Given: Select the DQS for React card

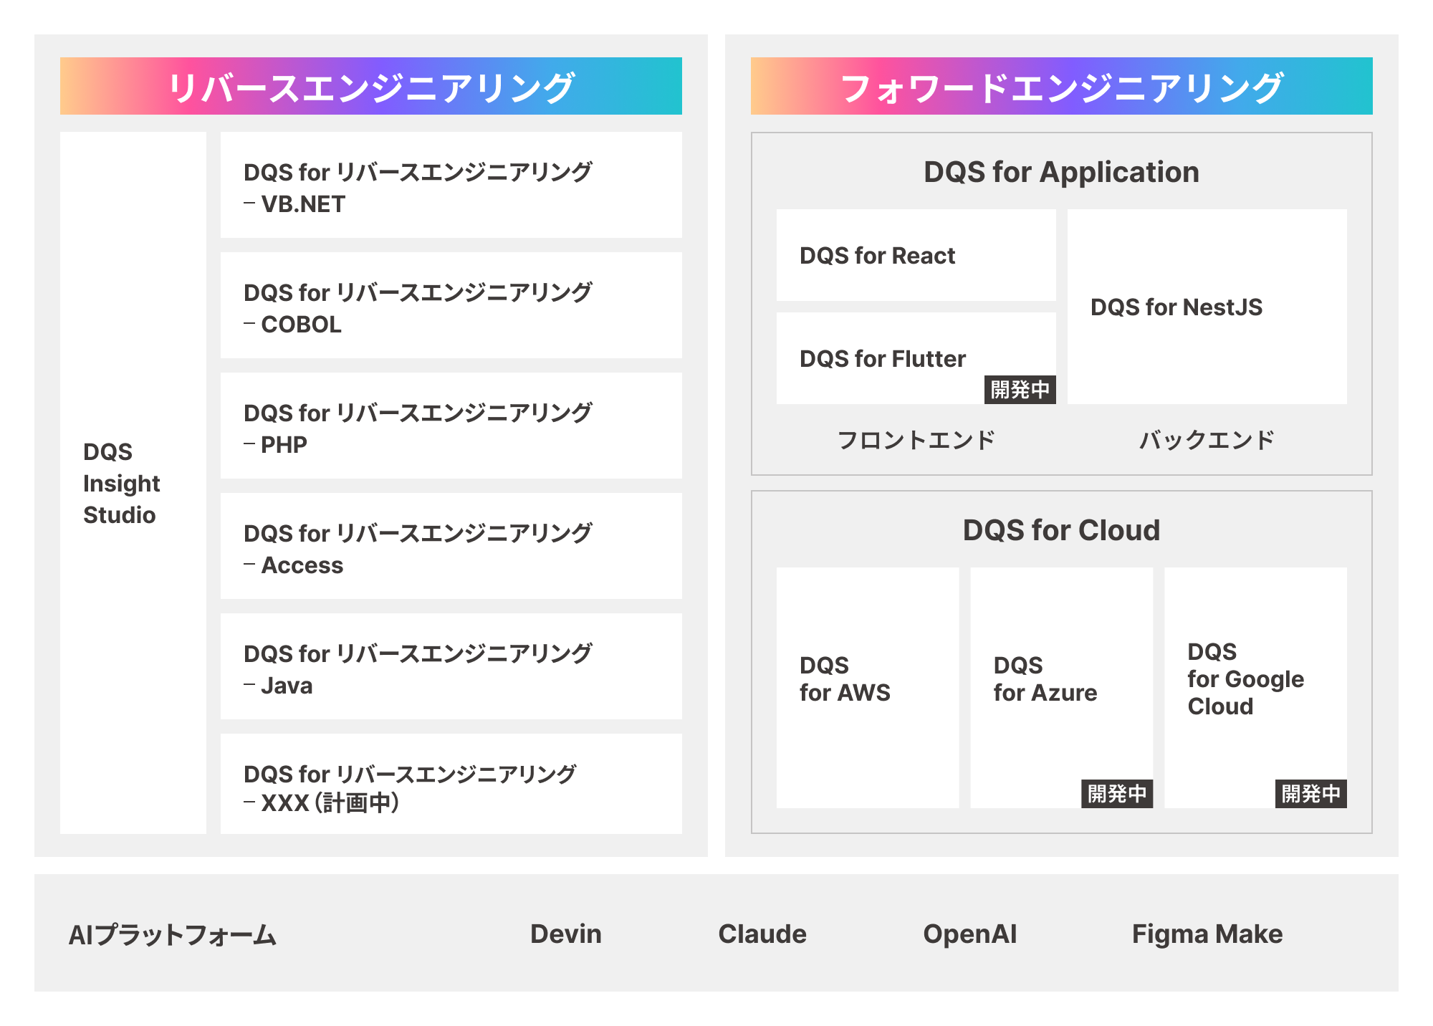Looking at the screenshot, I should tap(916, 255).
